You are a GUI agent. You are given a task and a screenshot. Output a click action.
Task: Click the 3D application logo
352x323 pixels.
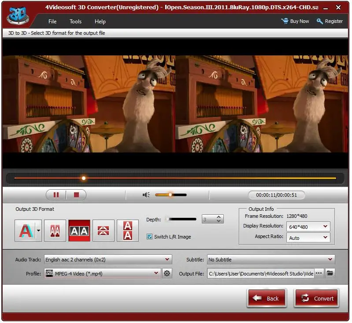pyautogui.click(x=18, y=15)
